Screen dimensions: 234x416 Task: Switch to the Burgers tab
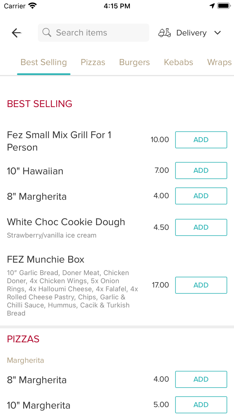click(x=134, y=62)
